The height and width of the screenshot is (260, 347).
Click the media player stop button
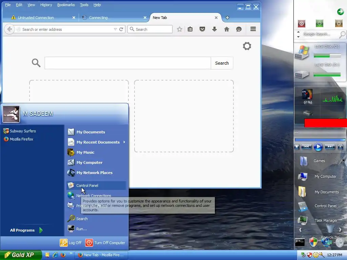pyautogui.click(x=297, y=147)
